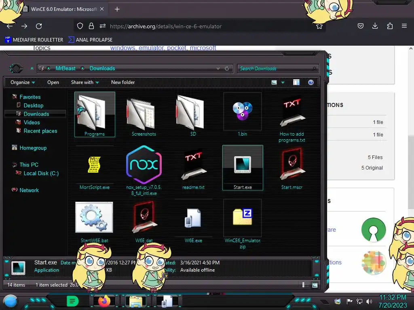This screenshot has width=414, height=310.
Task: Refresh the Downloads folder address bar
Action: [227, 69]
